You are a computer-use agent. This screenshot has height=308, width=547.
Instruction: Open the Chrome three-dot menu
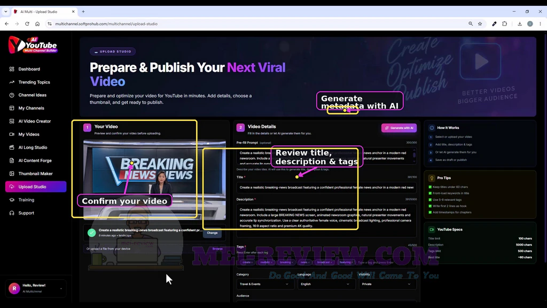pos(541,24)
